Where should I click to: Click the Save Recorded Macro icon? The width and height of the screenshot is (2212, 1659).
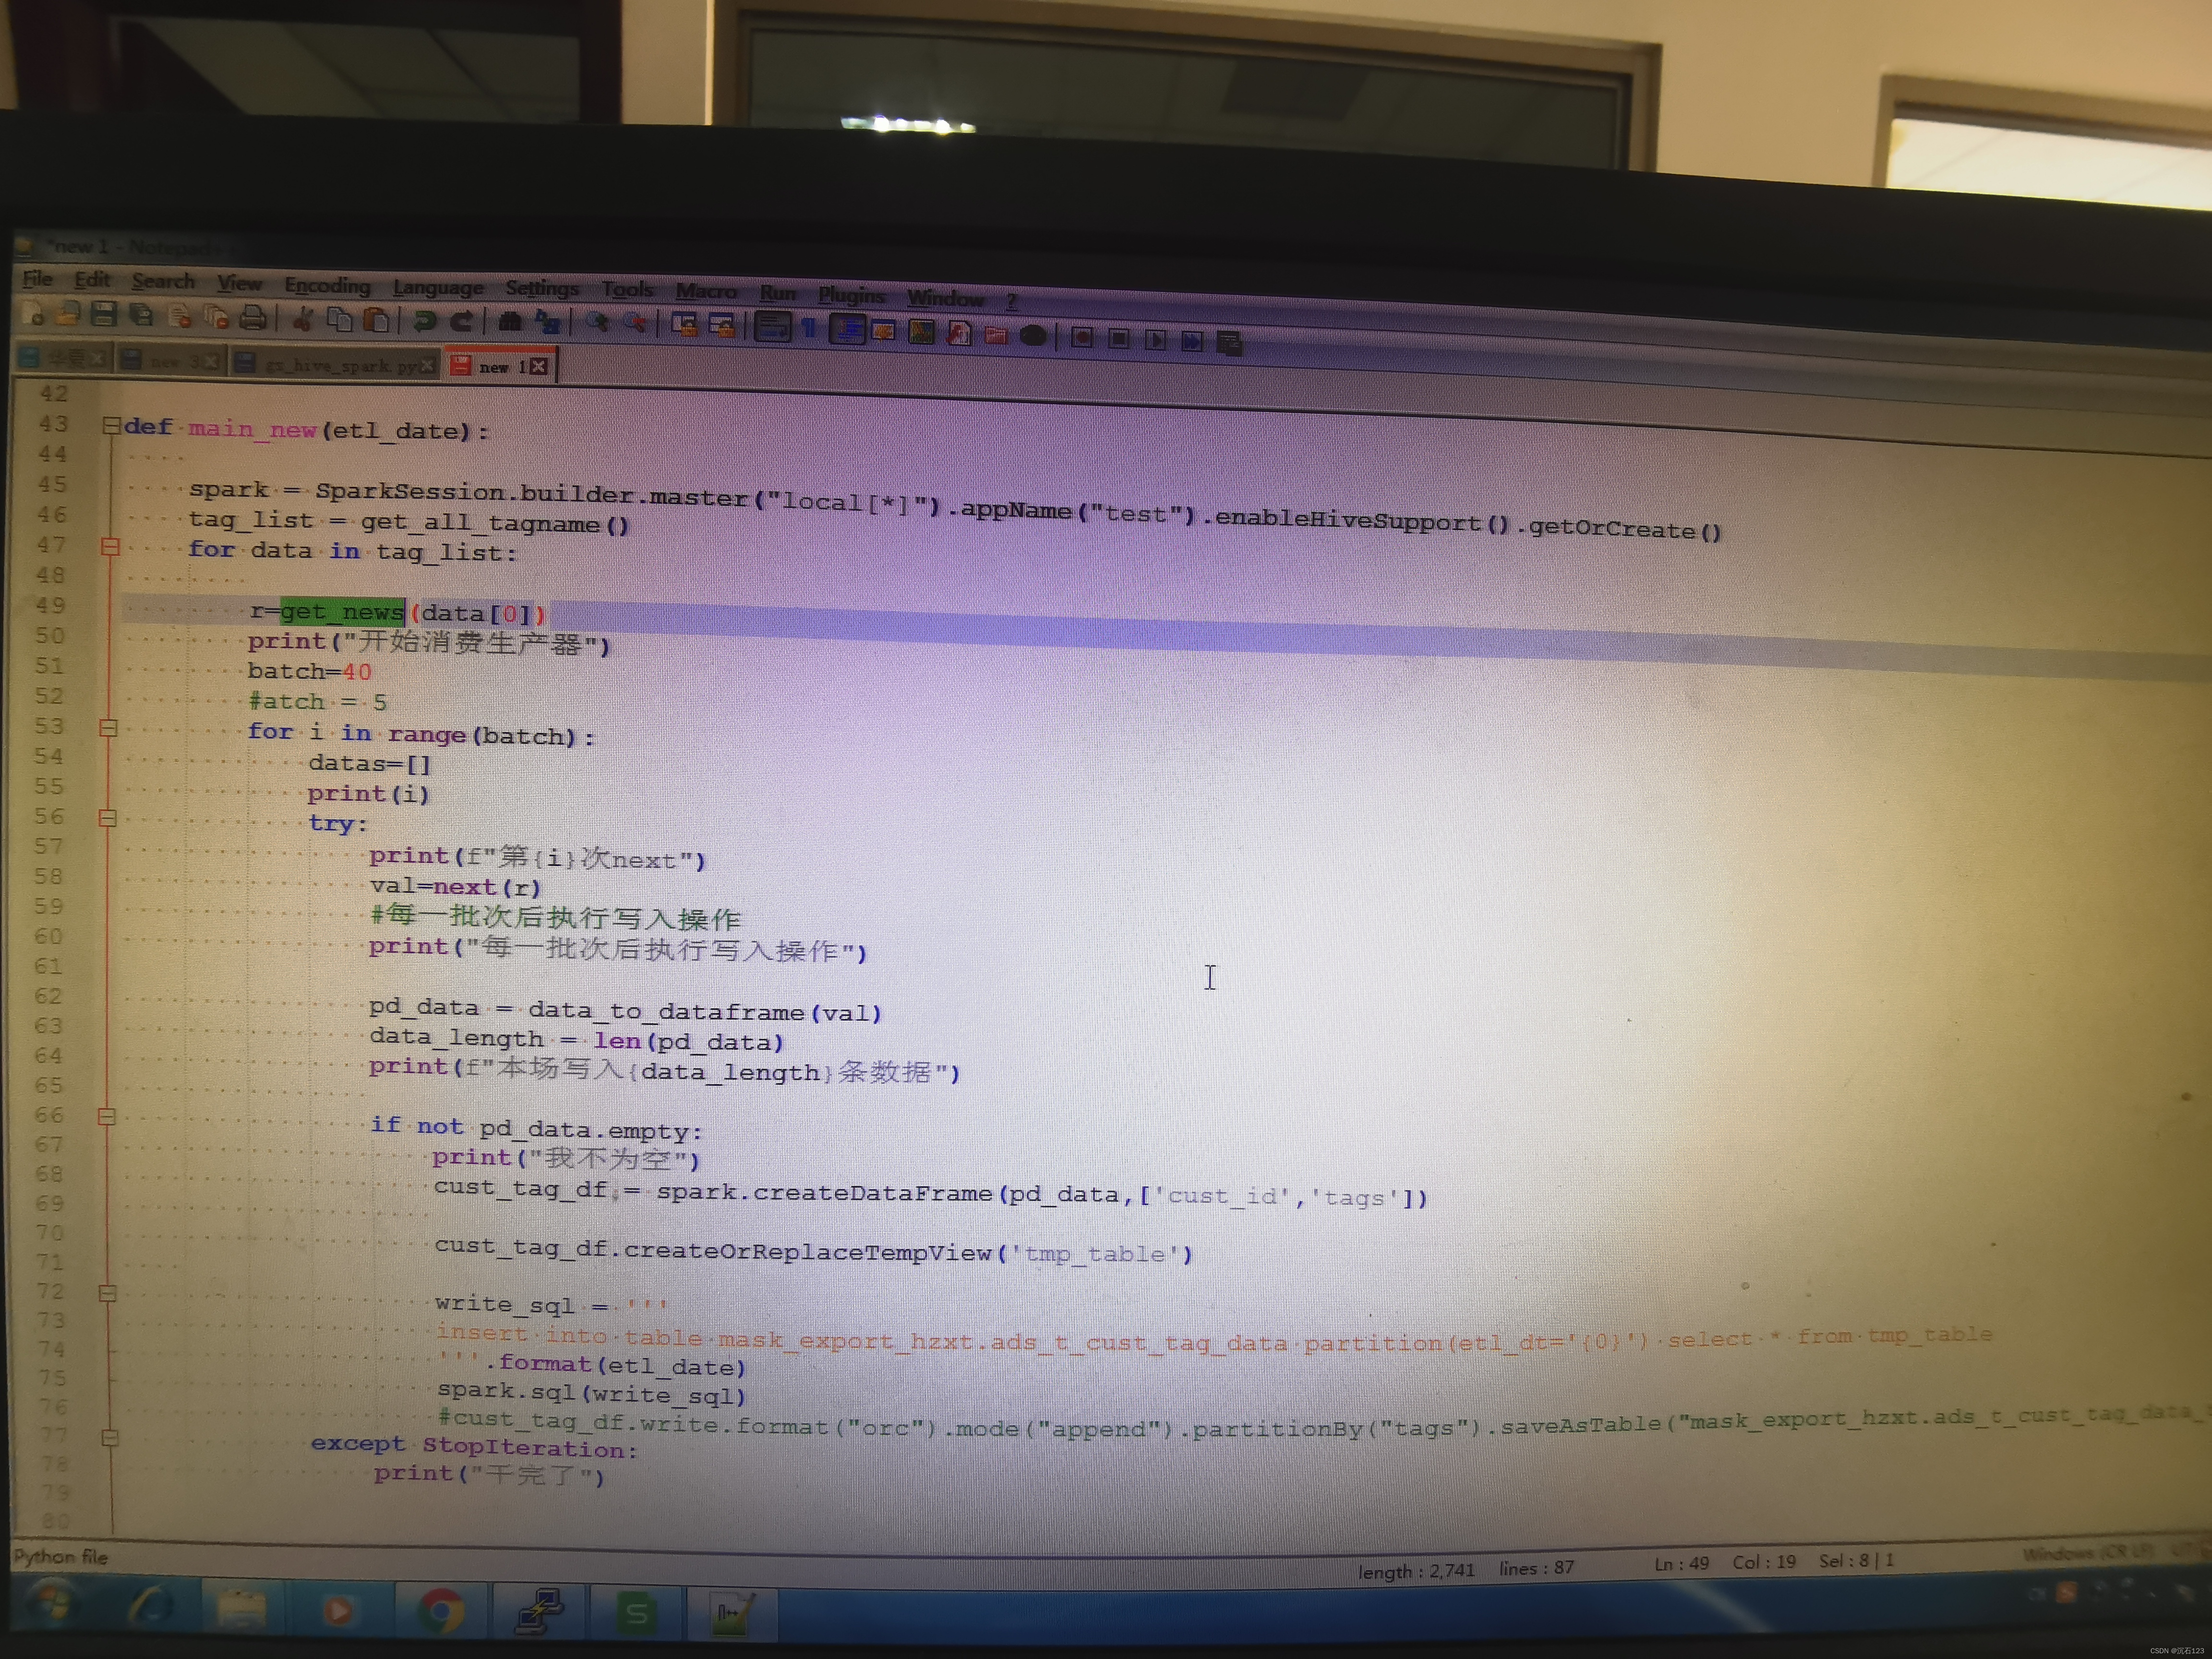1229,343
